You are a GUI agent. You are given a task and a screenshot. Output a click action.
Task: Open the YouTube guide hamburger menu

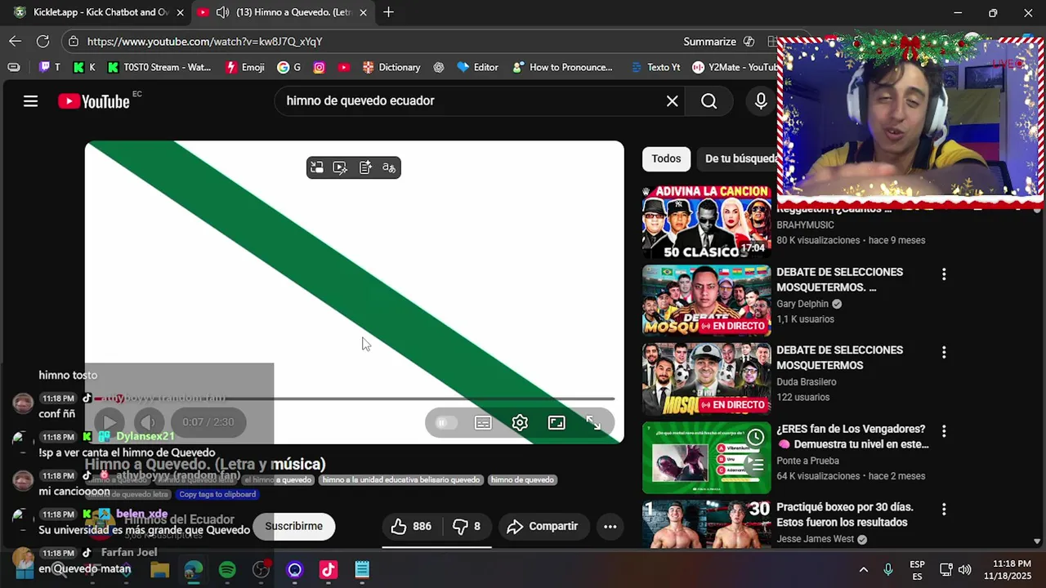(30, 101)
